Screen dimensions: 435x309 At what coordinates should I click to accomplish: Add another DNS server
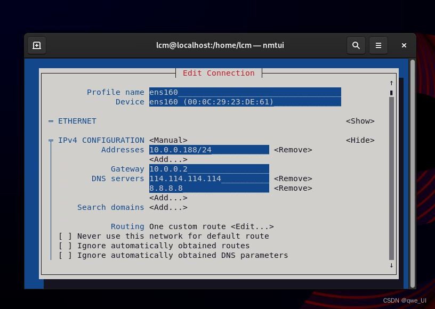tap(168, 198)
